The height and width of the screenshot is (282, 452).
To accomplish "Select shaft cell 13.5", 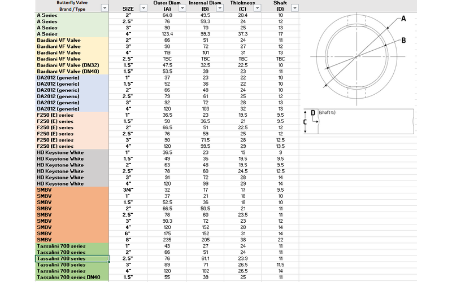I will pyautogui.click(x=280, y=146).
